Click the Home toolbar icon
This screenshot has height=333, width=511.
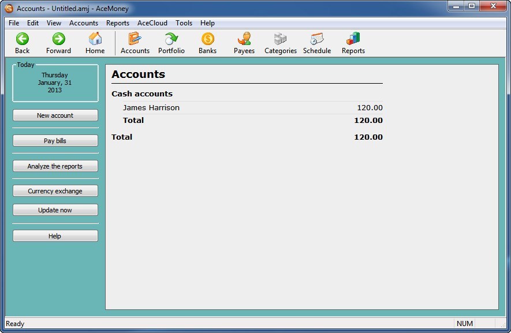point(95,43)
